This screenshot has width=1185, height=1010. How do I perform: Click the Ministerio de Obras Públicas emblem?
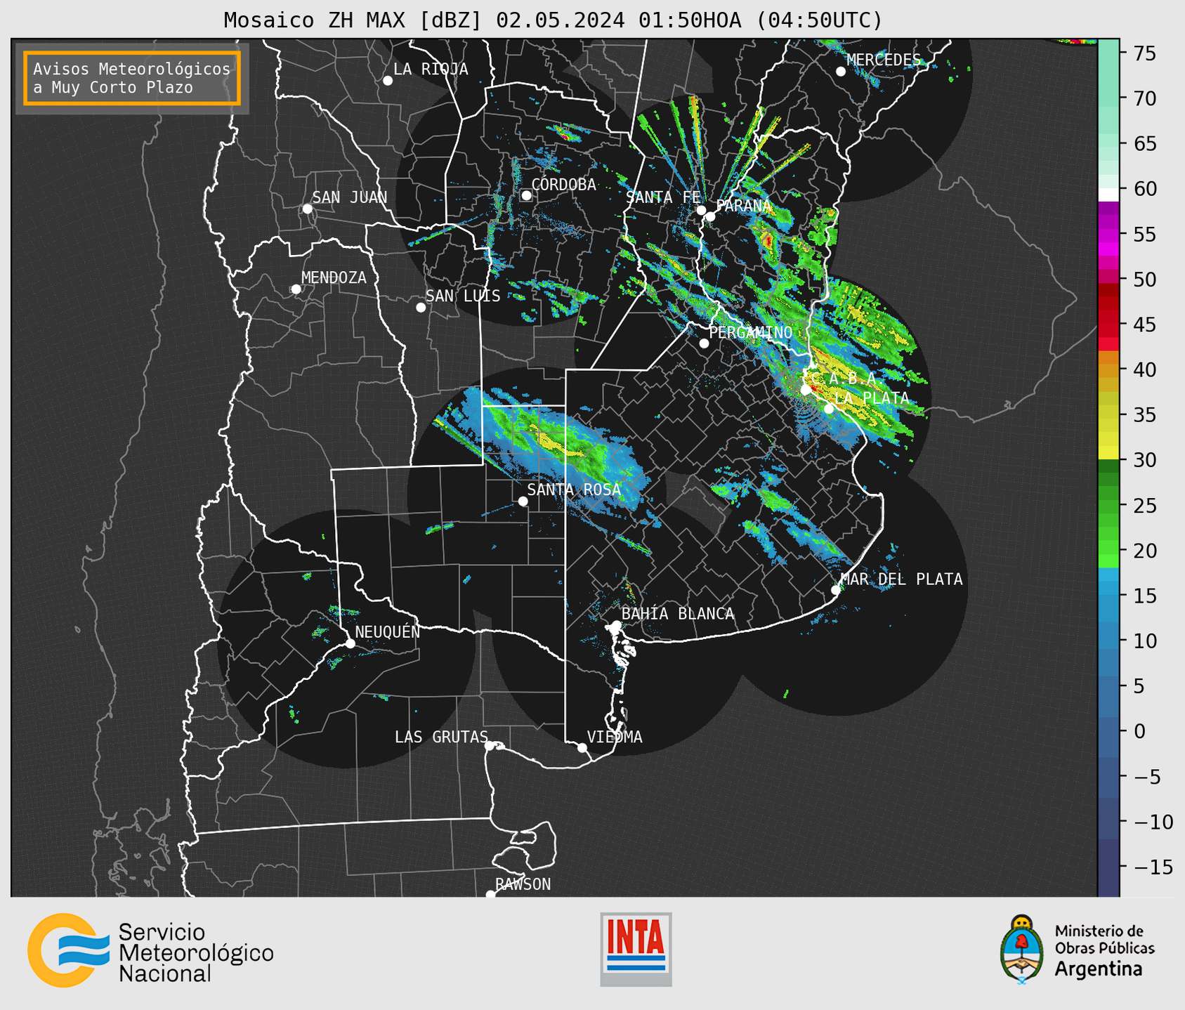point(1022,949)
